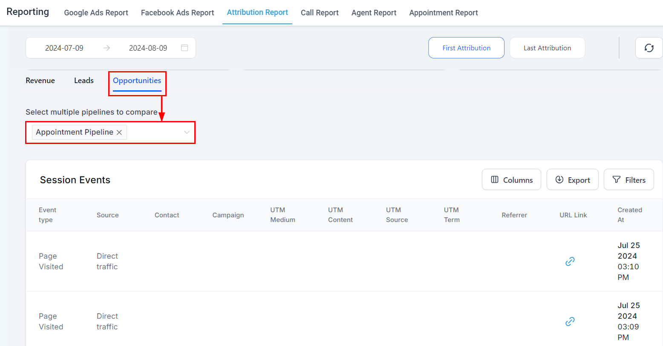Open the Google Ads Report tab
663x346 pixels.
tap(96, 13)
